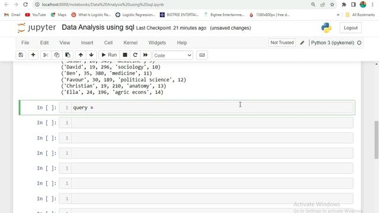Open Chrome three-dot menu

coord(372,5)
